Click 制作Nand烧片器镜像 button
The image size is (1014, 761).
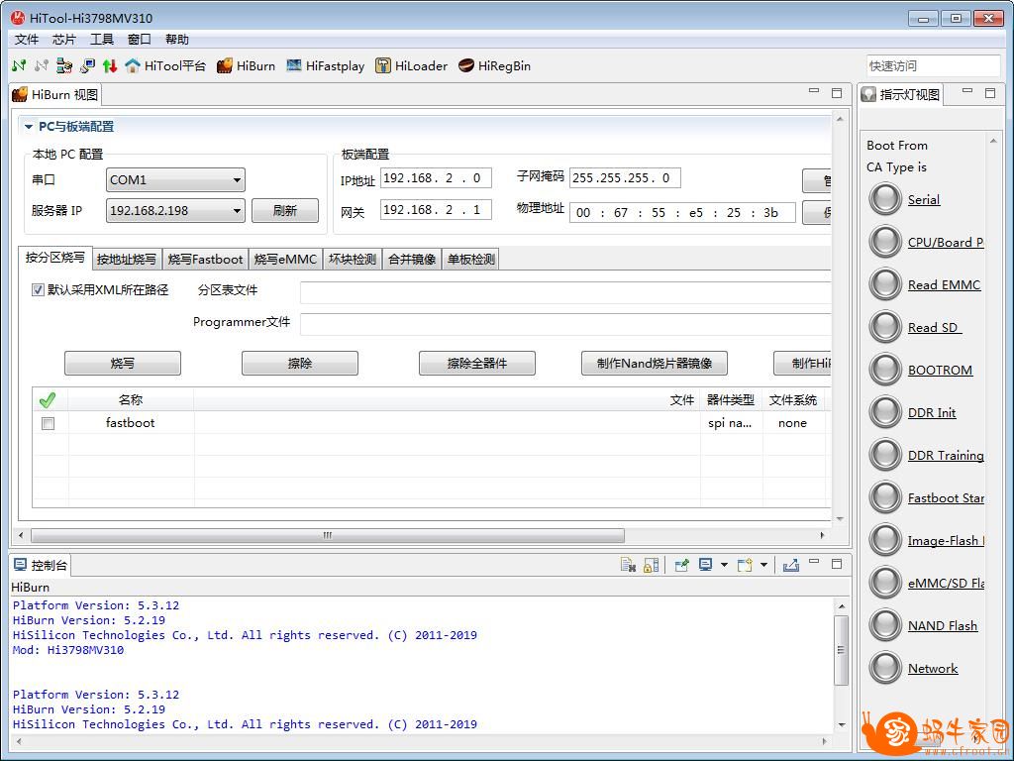[x=655, y=363]
